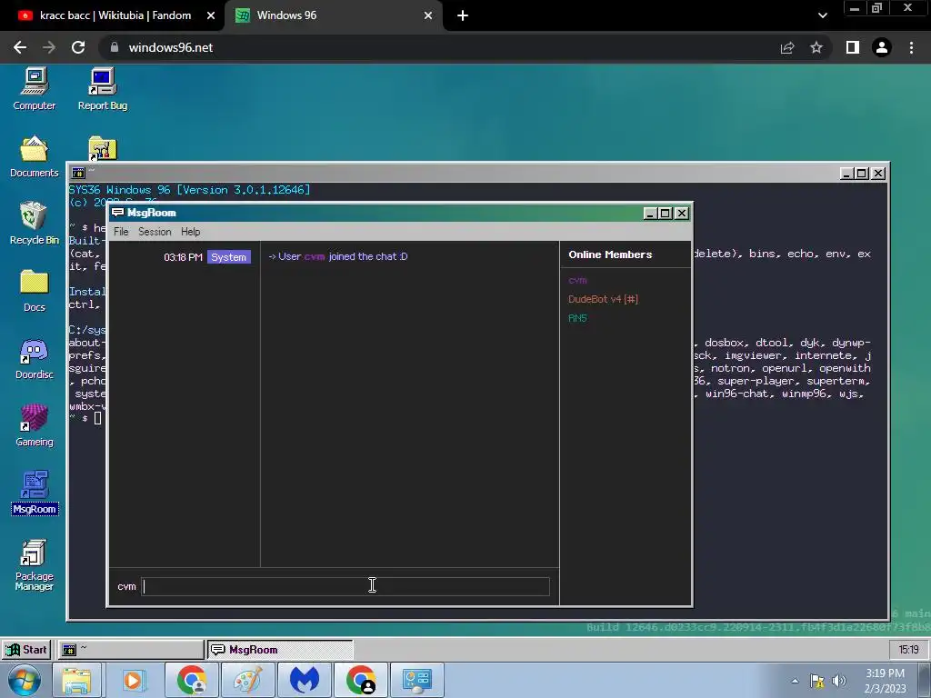Select the Windows 96 browser tab
The height and width of the screenshot is (698, 931).
[333, 15]
